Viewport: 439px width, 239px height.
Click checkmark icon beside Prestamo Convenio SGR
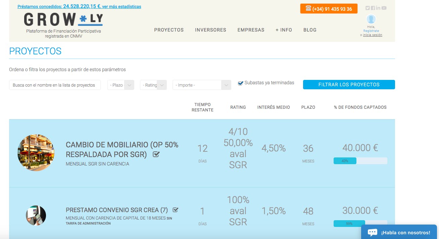(175, 210)
